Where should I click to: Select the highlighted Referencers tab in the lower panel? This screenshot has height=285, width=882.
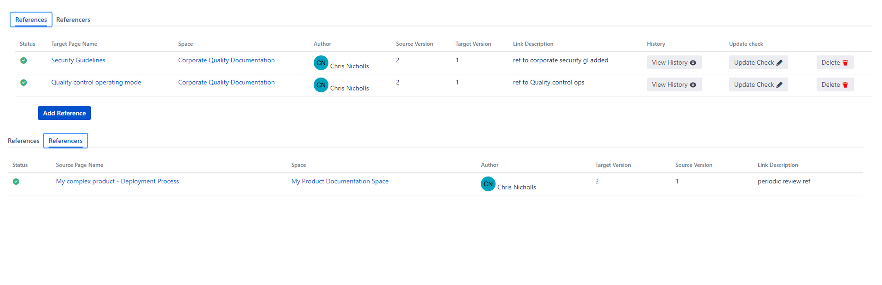click(x=65, y=141)
